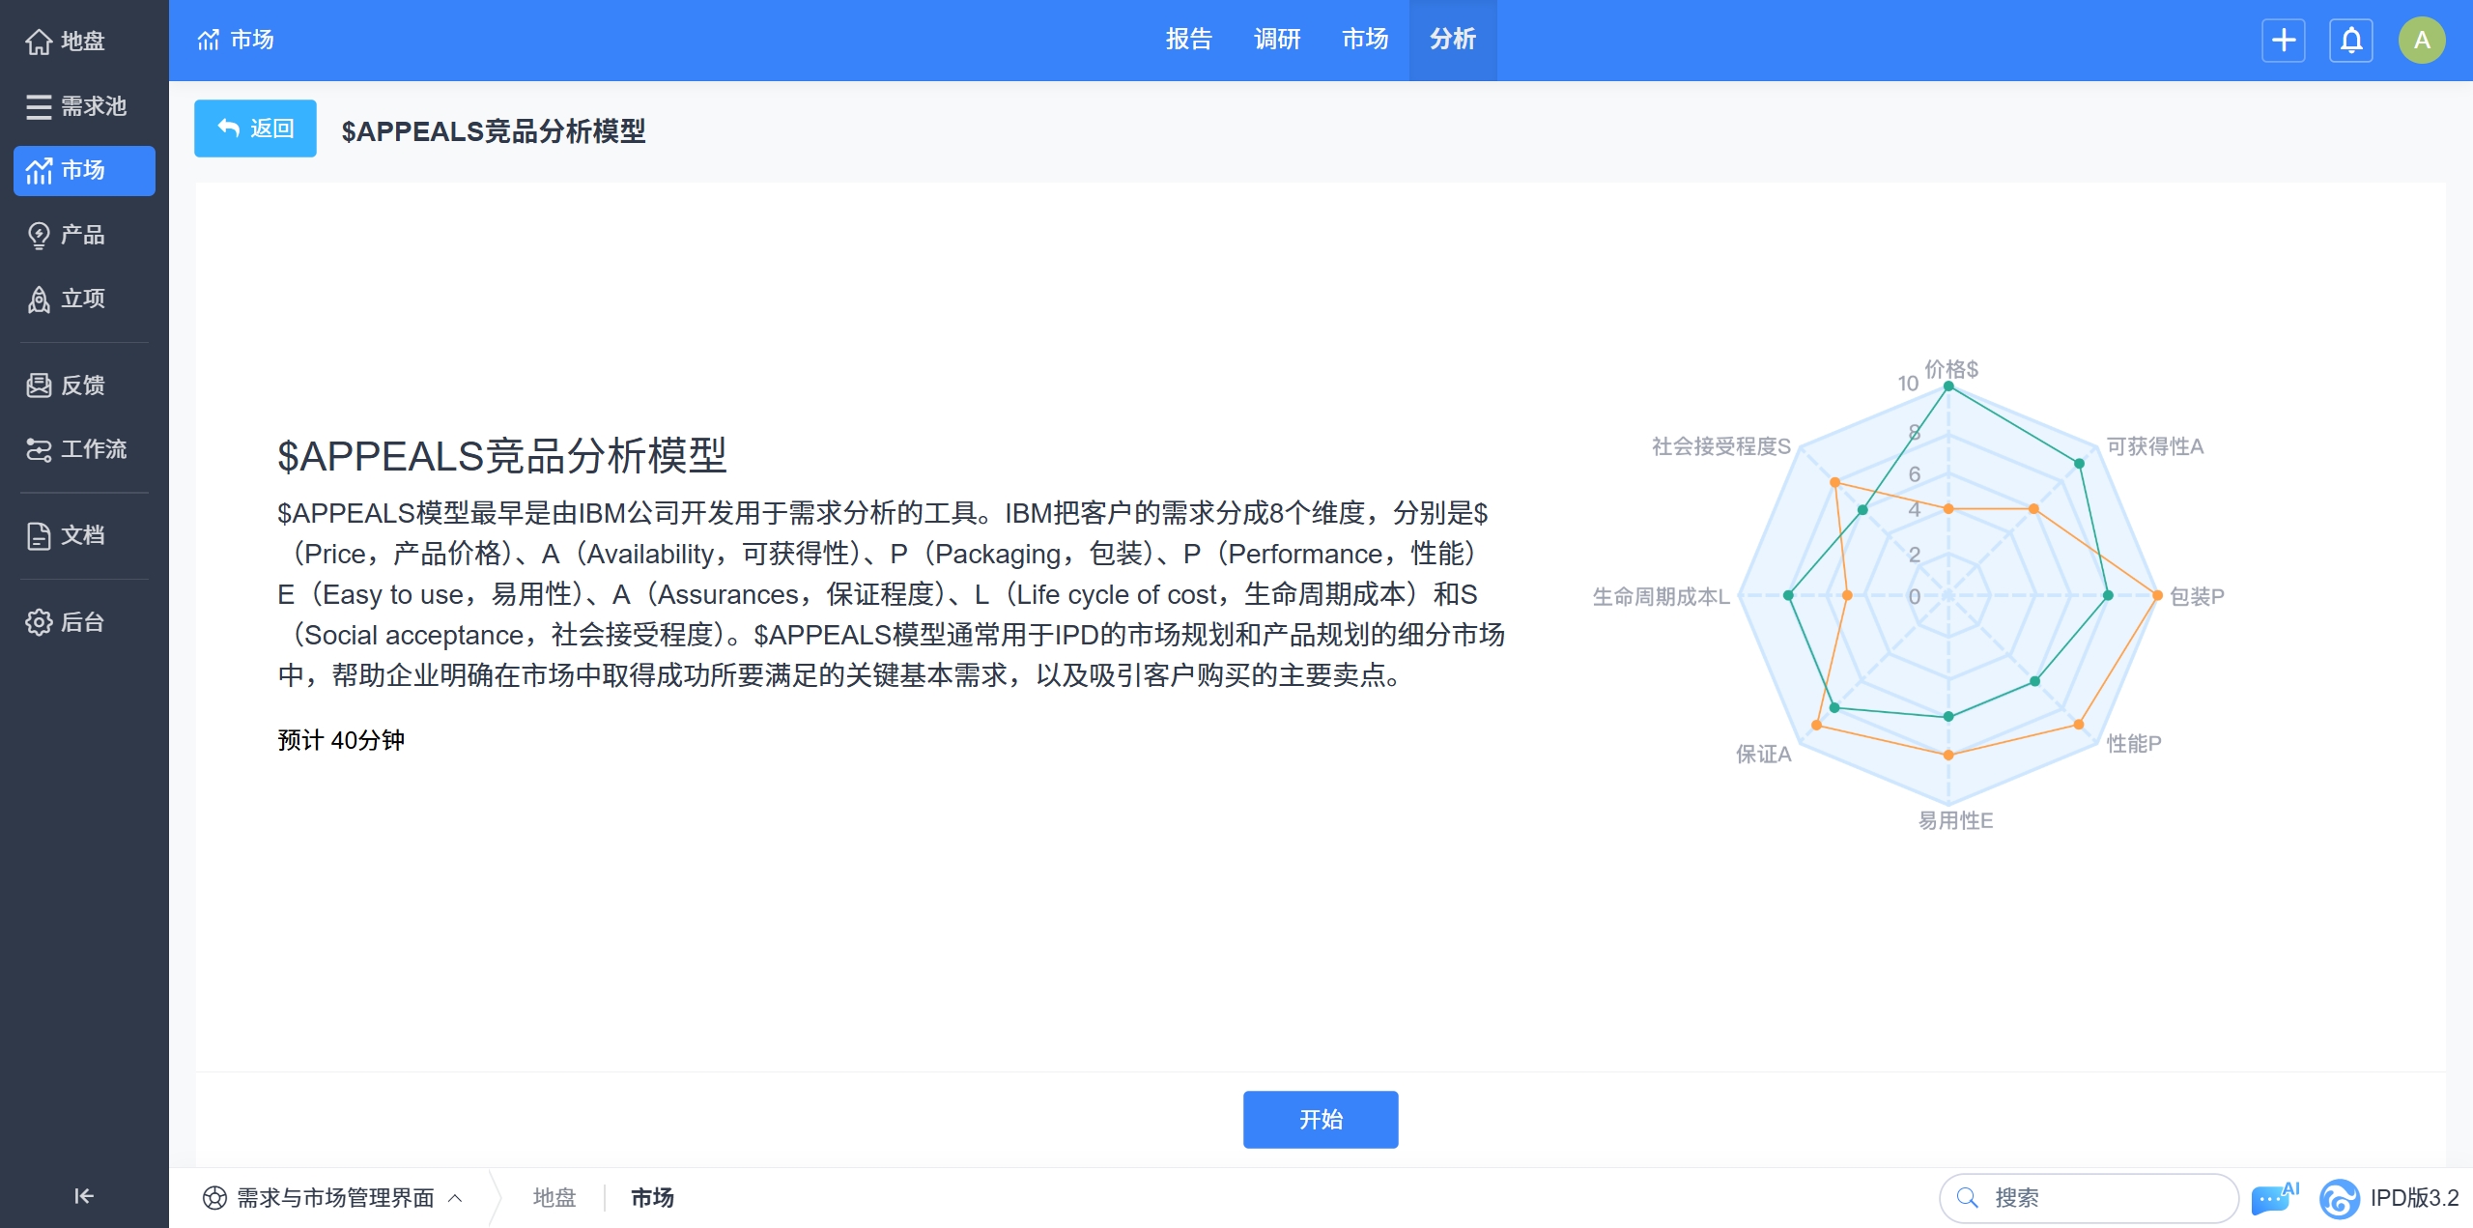Click the plus quick-add icon in header
The width and height of the screenshot is (2473, 1228).
point(2284,40)
